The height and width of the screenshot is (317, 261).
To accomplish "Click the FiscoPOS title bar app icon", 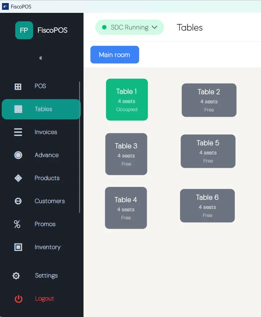I will pos(5,6).
